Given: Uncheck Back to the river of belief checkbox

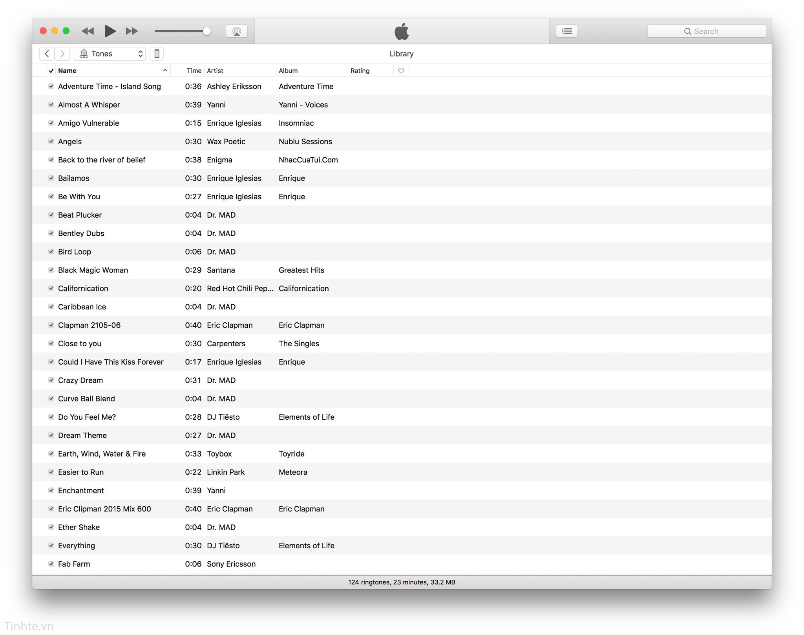Looking at the screenshot, I should click(x=51, y=160).
